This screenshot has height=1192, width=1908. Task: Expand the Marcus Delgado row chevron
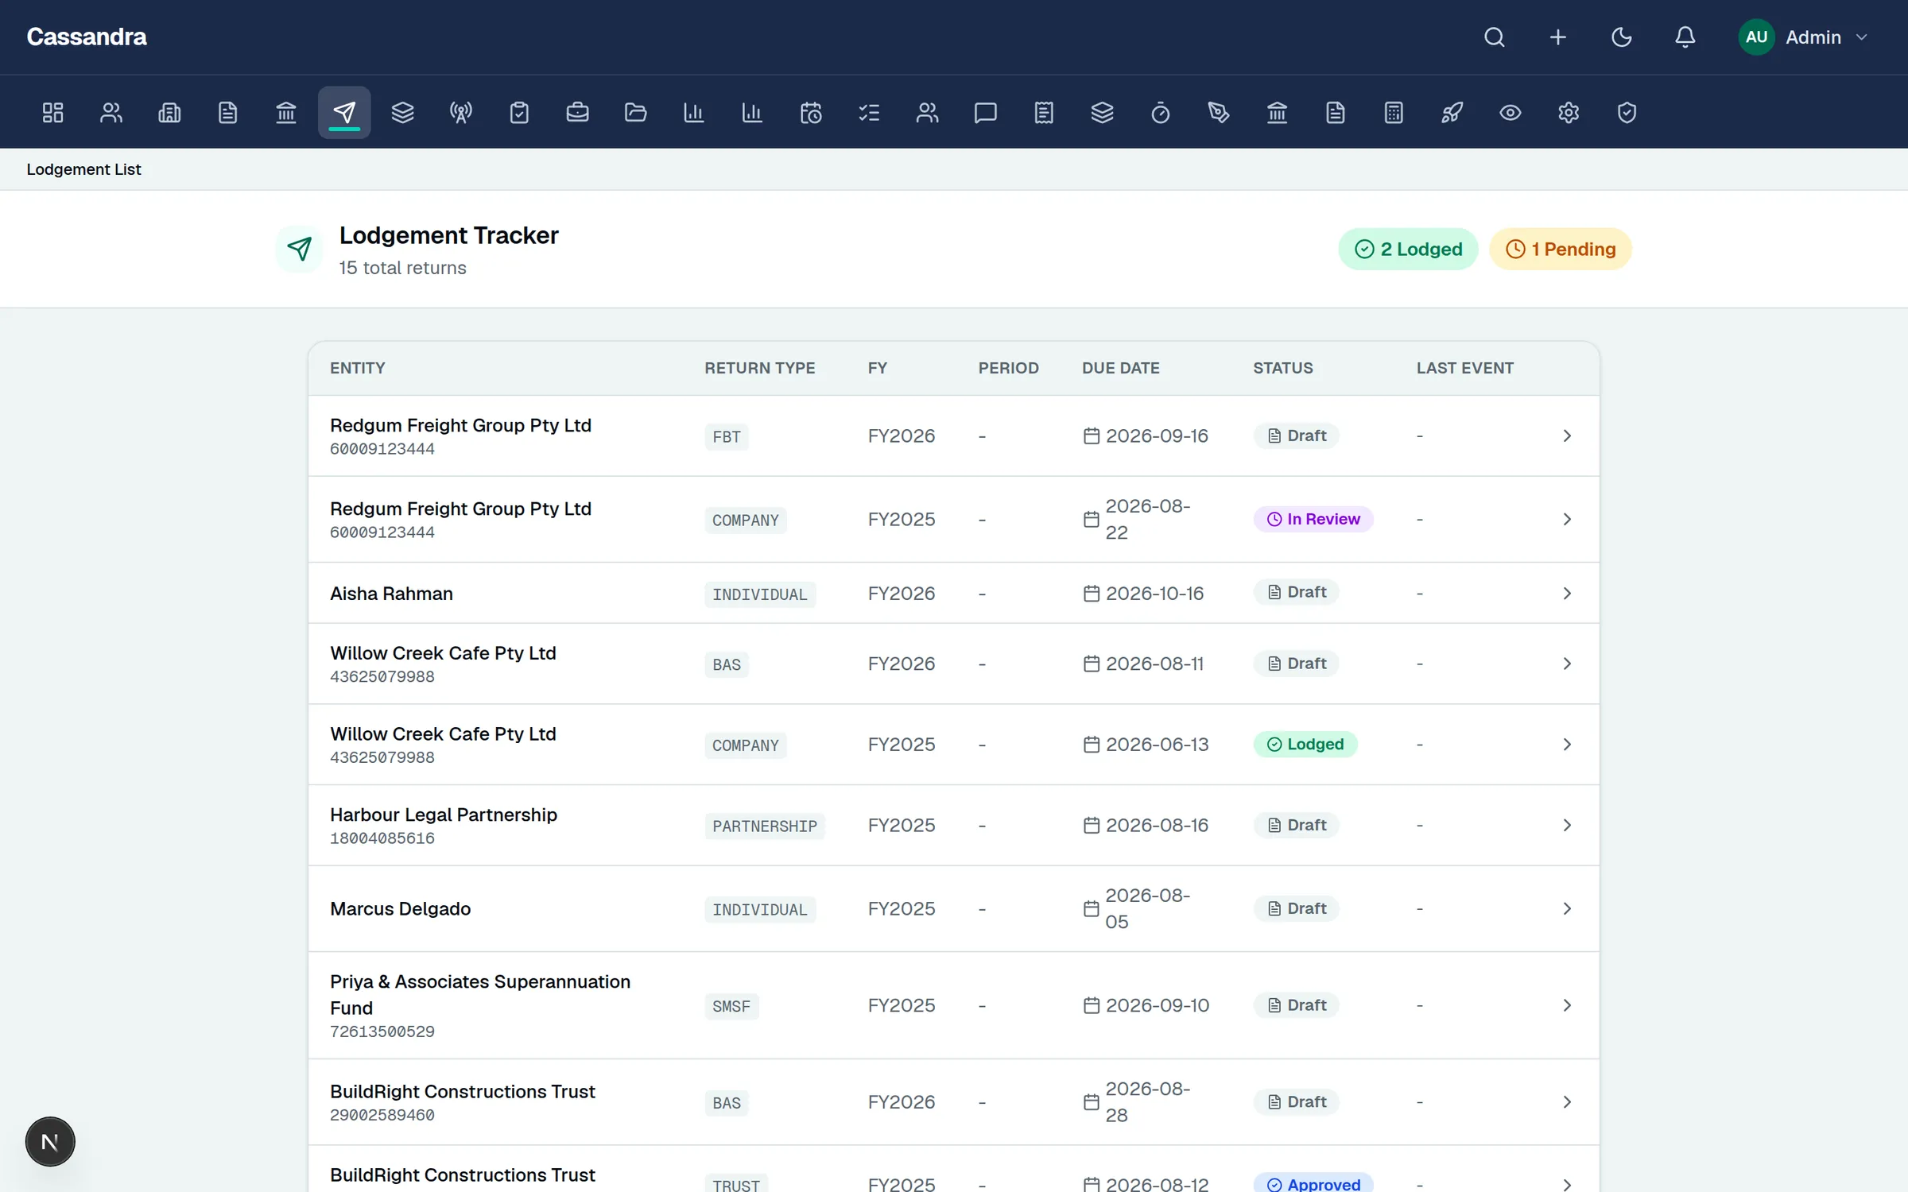(x=1567, y=908)
